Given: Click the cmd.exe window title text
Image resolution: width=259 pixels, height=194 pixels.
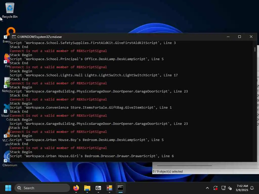Looking at the screenshot, I should (x=40, y=37).
